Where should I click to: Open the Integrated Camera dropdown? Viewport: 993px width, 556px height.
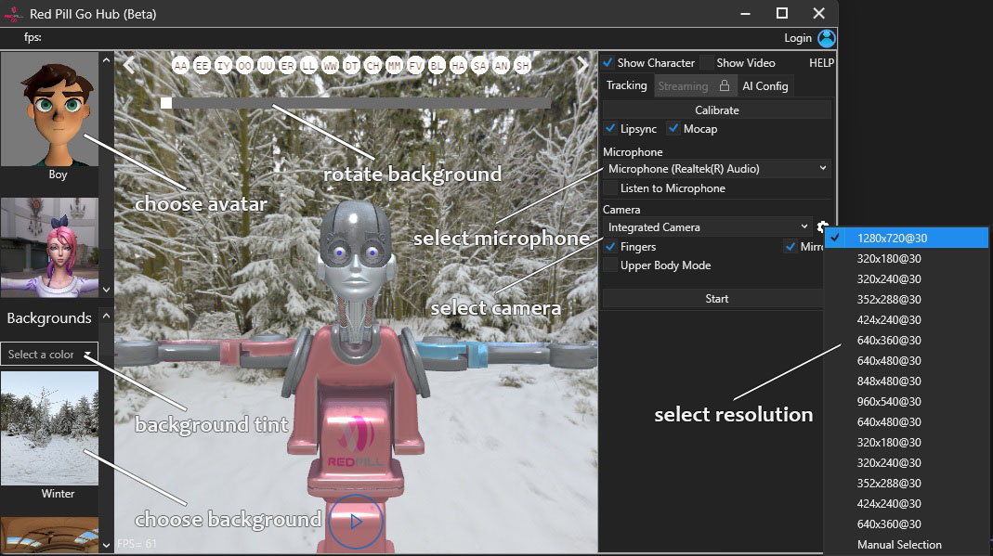pyautogui.click(x=707, y=227)
